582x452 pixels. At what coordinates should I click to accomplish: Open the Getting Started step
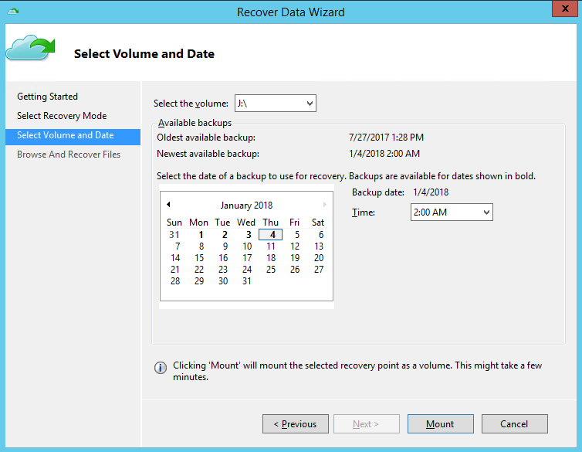coord(48,97)
